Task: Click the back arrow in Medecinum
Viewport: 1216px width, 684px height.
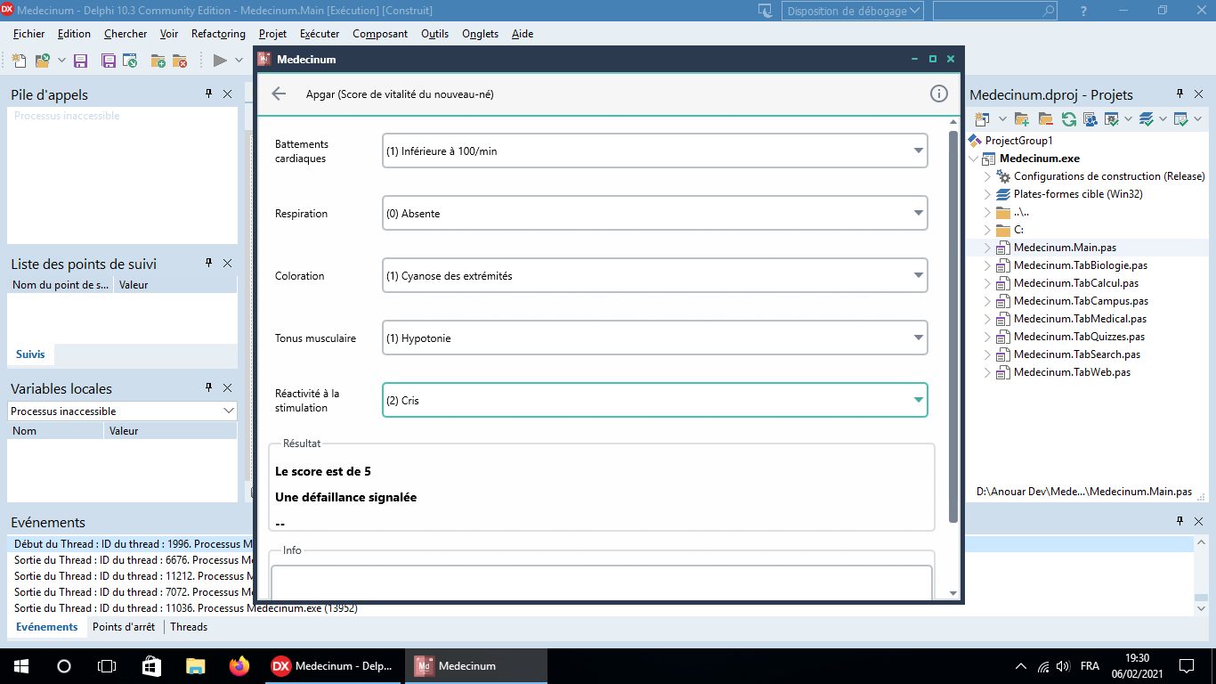Action: [x=279, y=94]
